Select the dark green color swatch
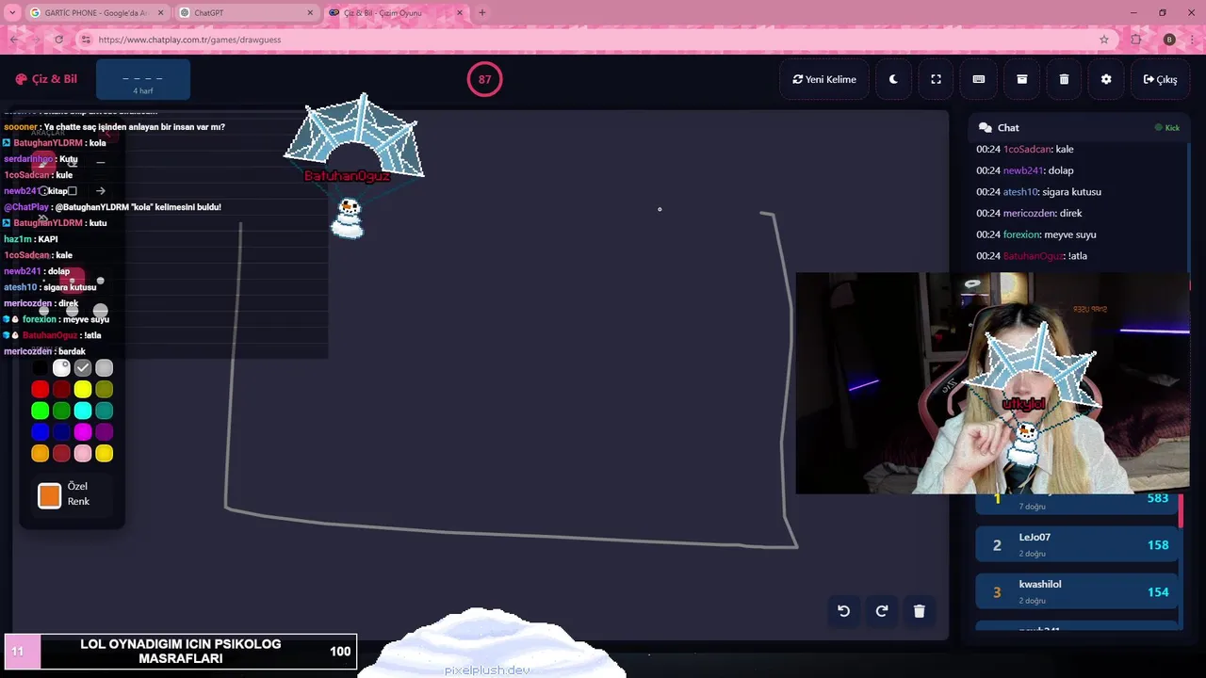 pyautogui.click(x=61, y=411)
